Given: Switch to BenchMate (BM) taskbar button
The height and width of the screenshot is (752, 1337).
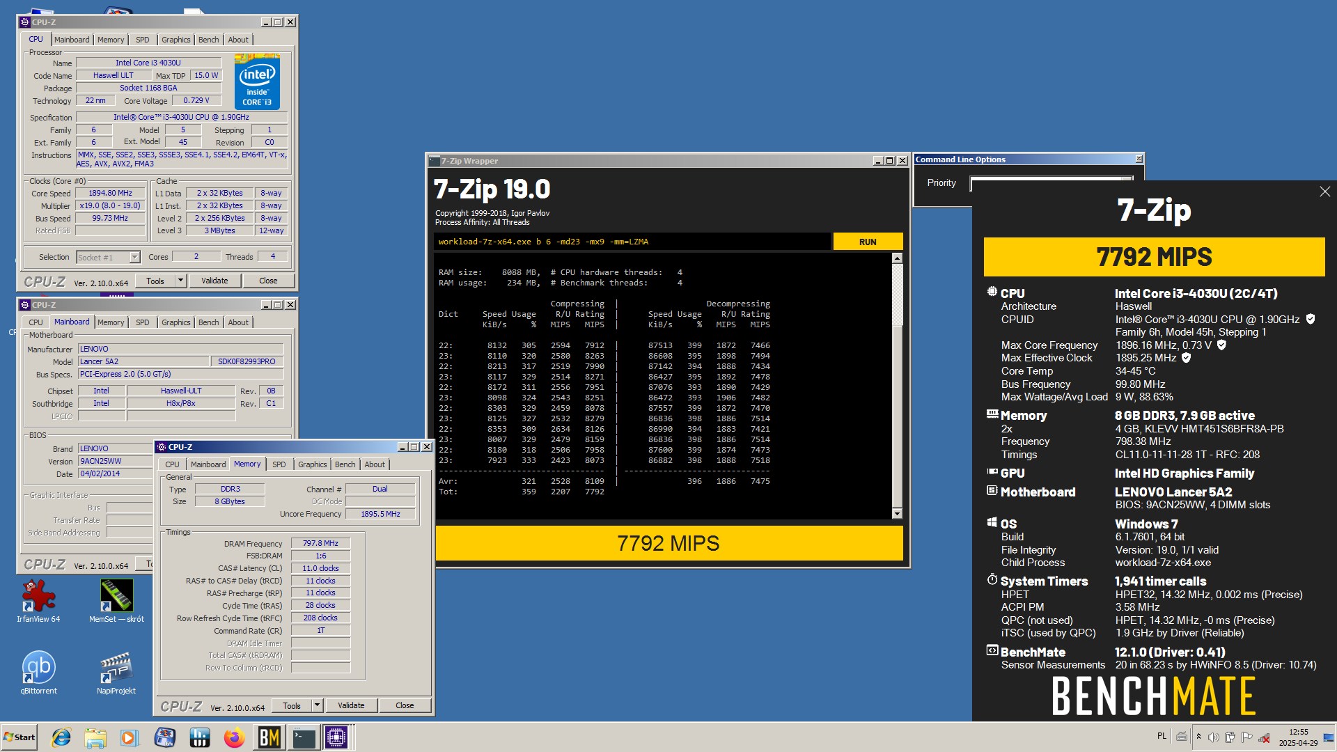Looking at the screenshot, I should [x=269, y=737].
